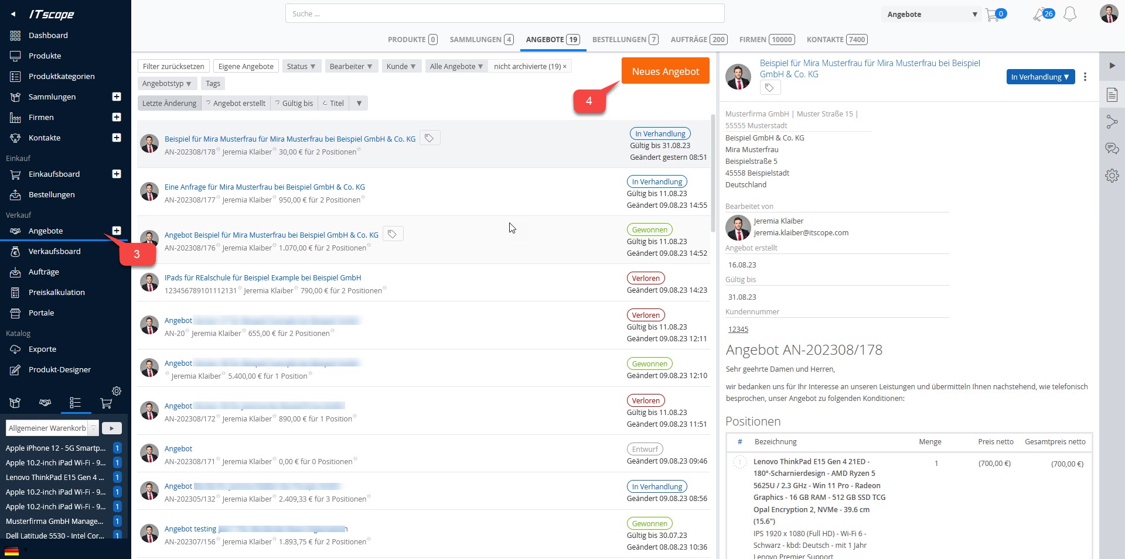Open workflow branch icon in right rail
This screenshot has height=559, width=1125.
1112,122
